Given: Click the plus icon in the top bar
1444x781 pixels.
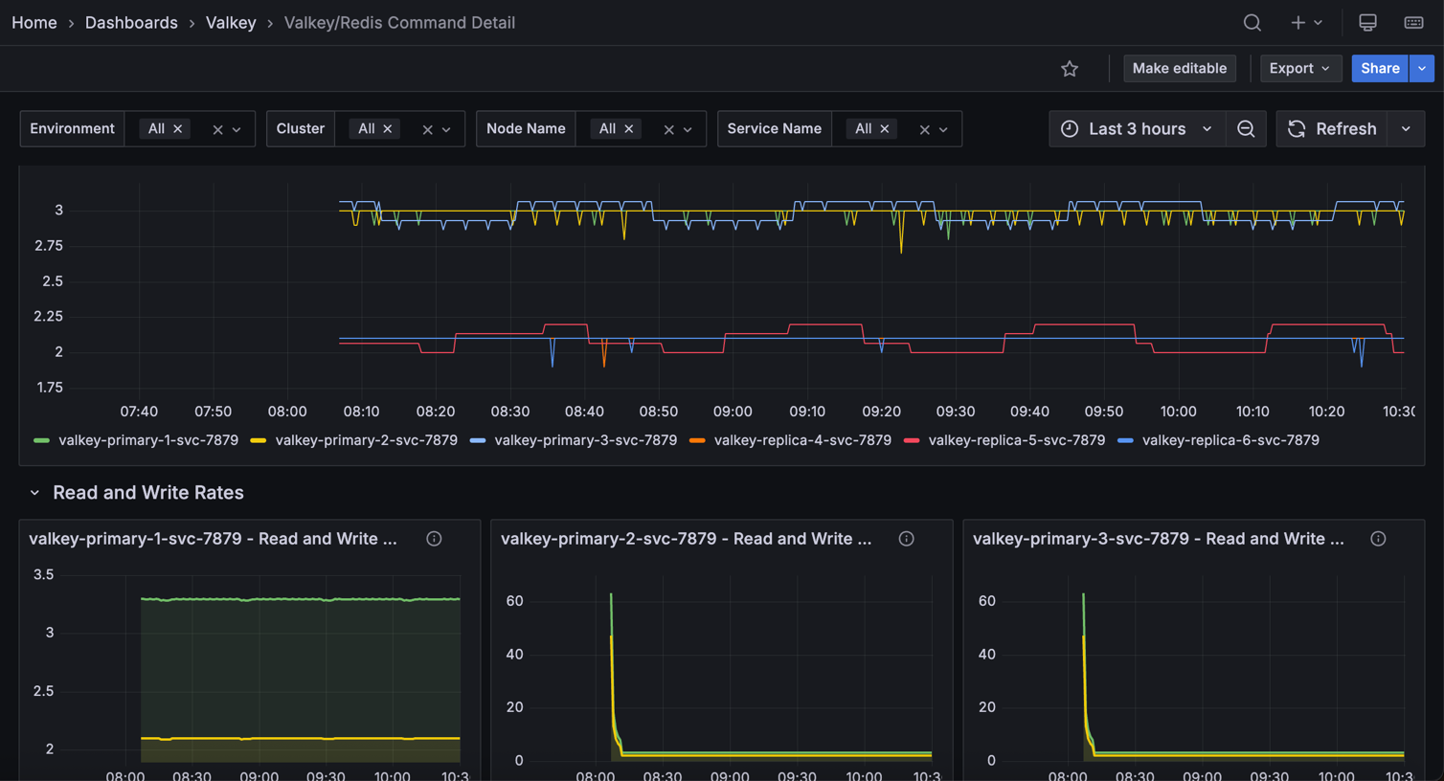Looking at the screenshot, I should [1297, 22].
